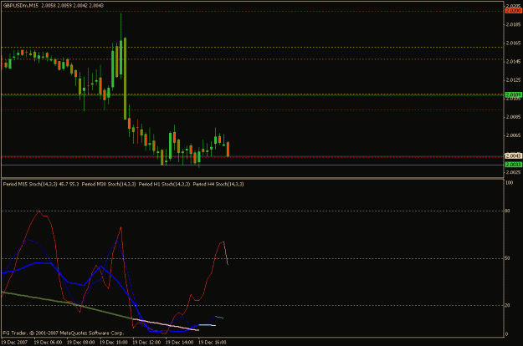
Task: Click the 2.0085 price axis label
Action: pos(513,117)
